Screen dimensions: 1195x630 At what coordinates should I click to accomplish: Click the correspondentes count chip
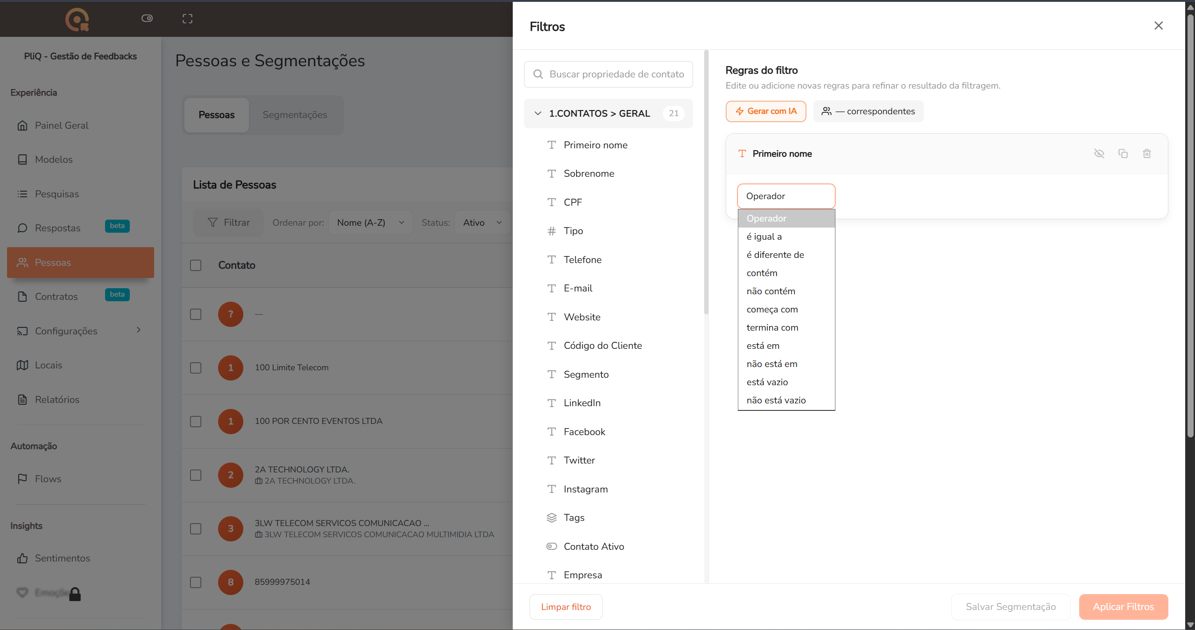coord(868,111)
